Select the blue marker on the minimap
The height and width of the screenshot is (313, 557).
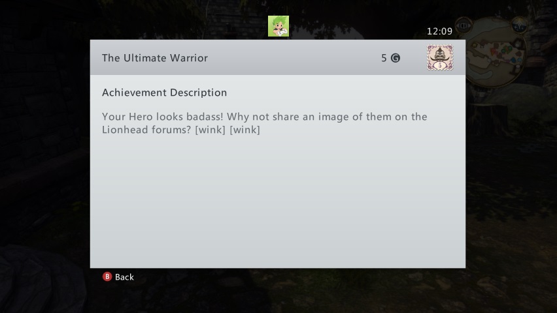pyautogui.click(x=513, y=60)
